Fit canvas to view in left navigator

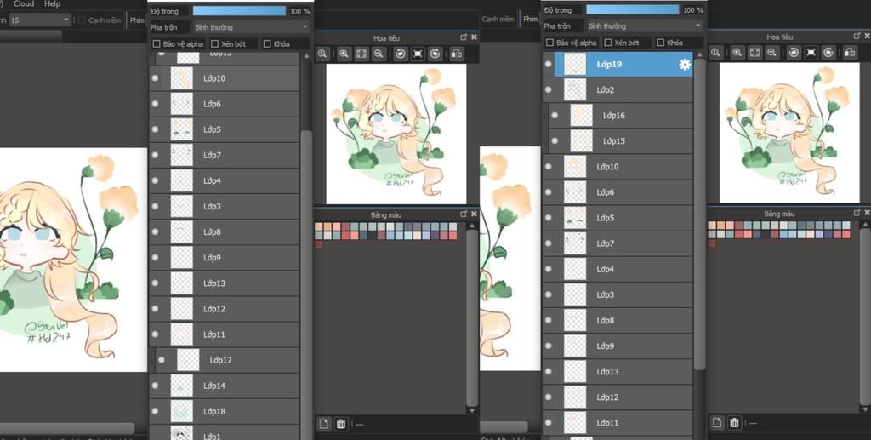361,54
